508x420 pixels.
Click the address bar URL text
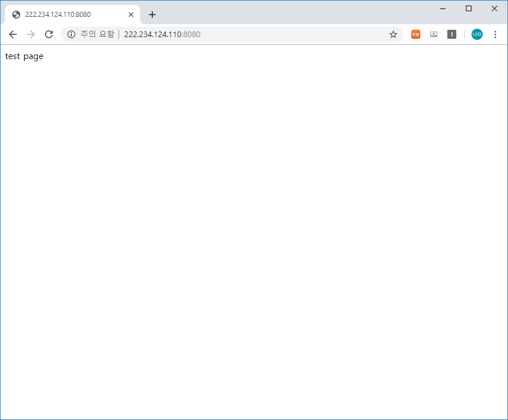[x=162, y=34]
